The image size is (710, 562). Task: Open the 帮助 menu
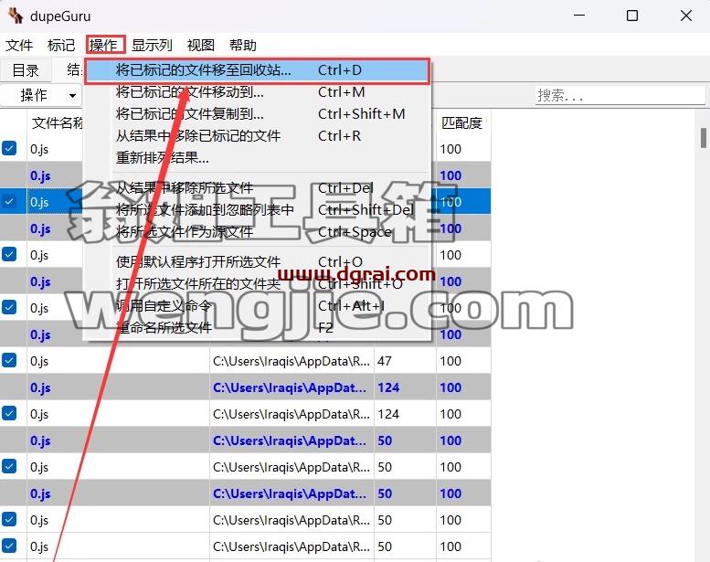point(243,46)
